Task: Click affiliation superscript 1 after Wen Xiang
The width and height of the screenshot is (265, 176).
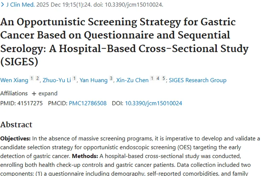Action: (31, 79)
